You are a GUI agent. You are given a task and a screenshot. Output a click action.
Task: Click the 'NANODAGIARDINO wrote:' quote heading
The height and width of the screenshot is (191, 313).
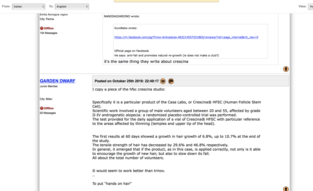[122, 16]
